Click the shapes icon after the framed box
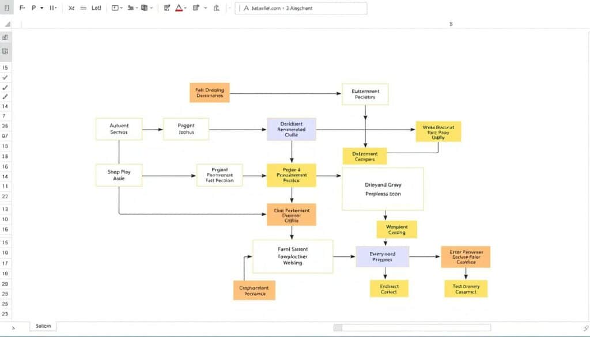The height and width of the screenshot is (337, 590). pyautogui.click(x=131, y=7)
